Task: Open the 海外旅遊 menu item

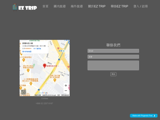Action: [x=77, y=6]
